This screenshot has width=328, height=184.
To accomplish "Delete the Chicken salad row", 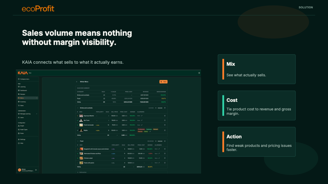I will (165, 158).
